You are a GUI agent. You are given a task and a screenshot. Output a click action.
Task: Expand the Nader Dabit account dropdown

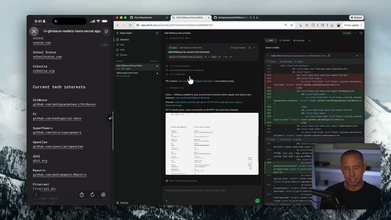(x=126, y=33)
